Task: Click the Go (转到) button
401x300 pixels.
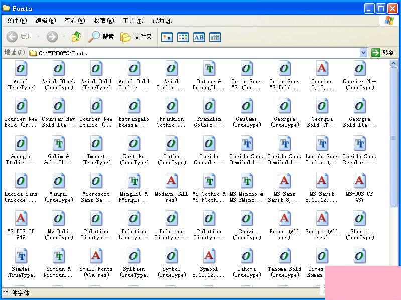Action: point(383,53)
